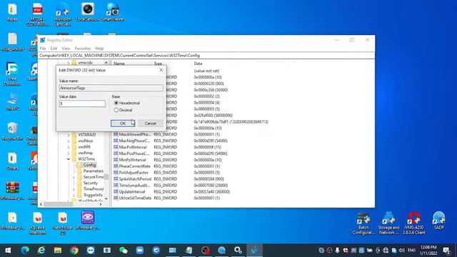Open WeChat from the taskbar

pos(124,250)
